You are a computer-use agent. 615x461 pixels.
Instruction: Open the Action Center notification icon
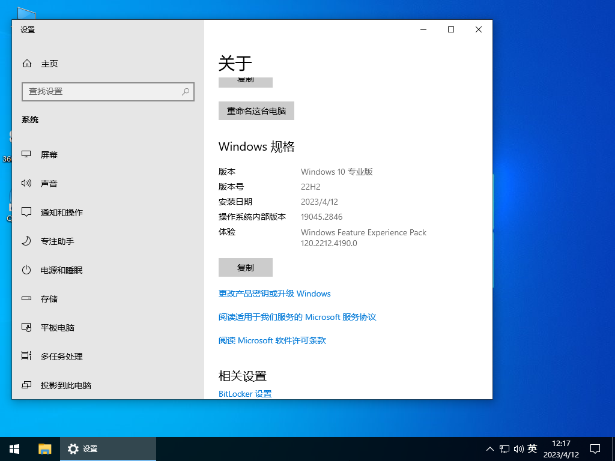click(595, 448)
